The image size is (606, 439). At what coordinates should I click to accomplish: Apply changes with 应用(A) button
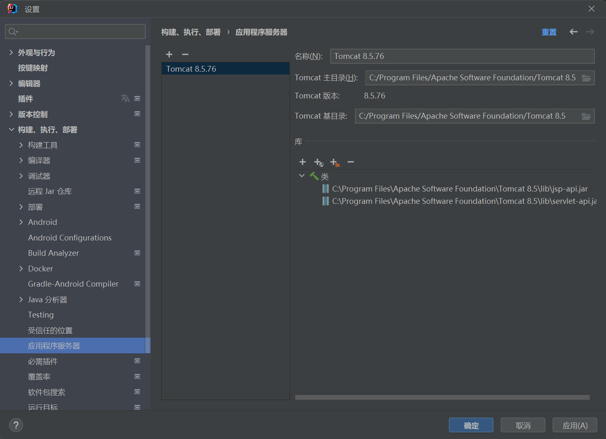click(575, 425)
